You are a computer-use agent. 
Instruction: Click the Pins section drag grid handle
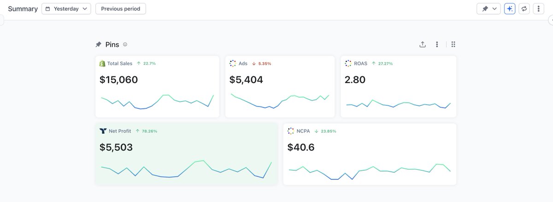pyautogui.click(x=453, y=45)
